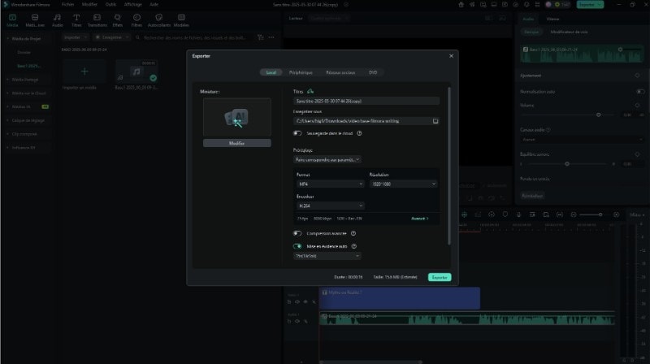Toggle Mise en évidence auto switch

pos(297,246)
